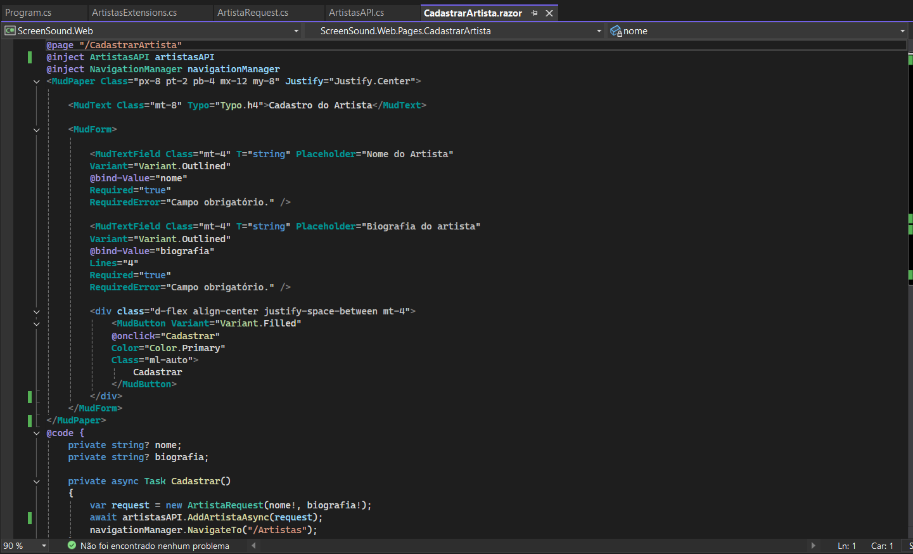Click the field icon beside nome
This screenshot has height=554, width=913.
(x=616, y=31)
